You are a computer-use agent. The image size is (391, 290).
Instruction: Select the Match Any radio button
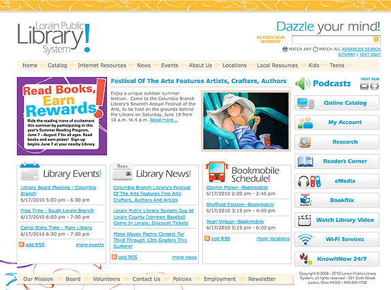point(285,49)
